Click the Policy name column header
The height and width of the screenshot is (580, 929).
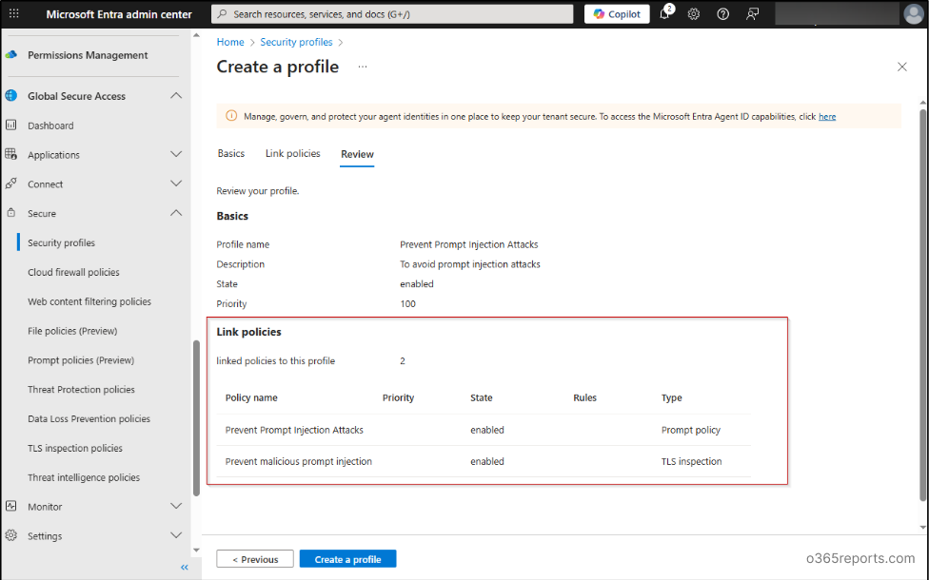coord(251,397)
